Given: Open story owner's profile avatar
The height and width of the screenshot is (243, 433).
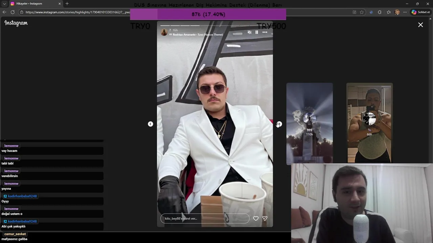Looking at the screenshot, I should pyautogui.click(x=164, y=32).
